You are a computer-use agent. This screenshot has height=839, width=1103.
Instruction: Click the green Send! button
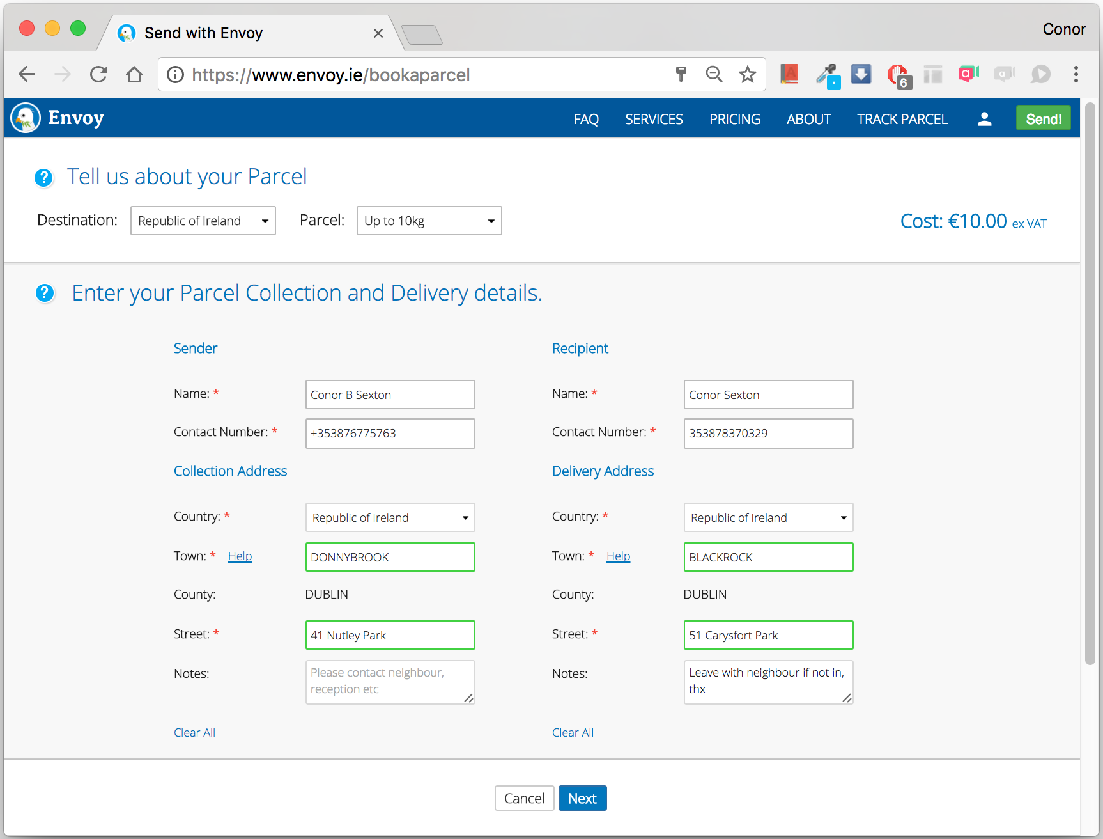tap(1044, 118)
